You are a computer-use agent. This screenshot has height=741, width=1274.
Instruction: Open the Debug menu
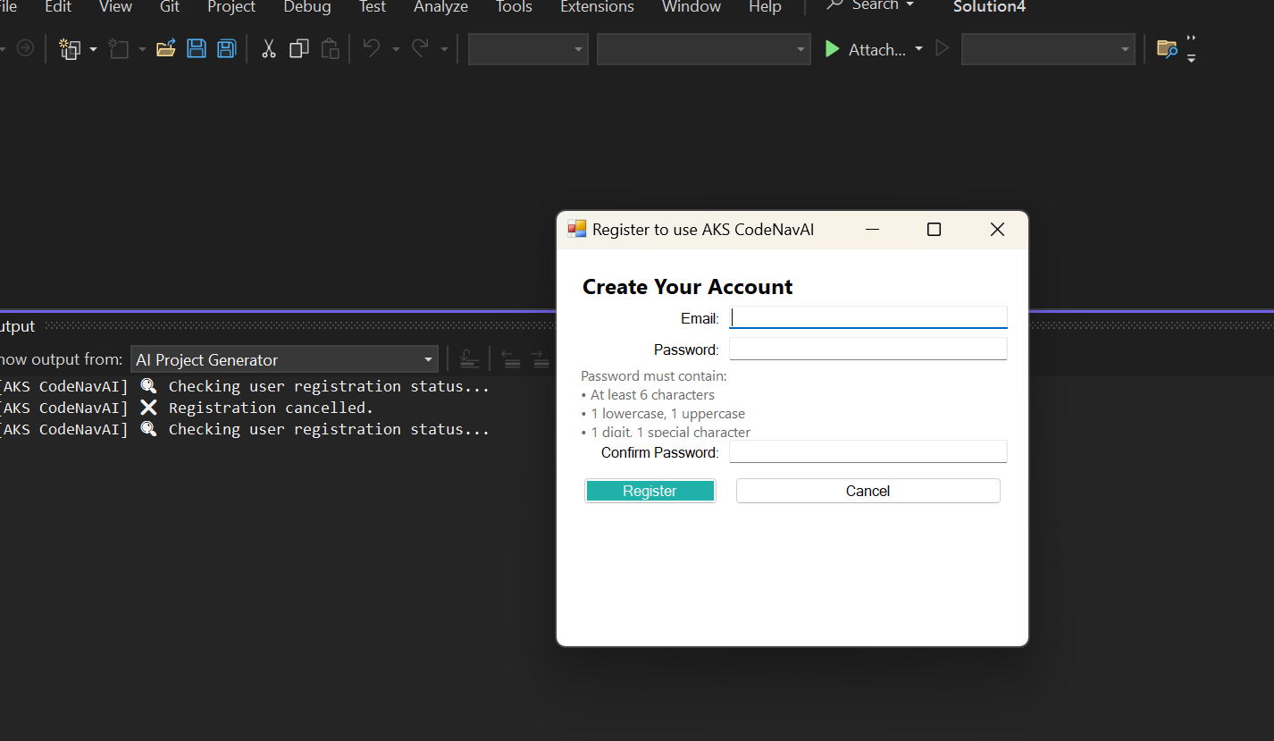point(306,7)
